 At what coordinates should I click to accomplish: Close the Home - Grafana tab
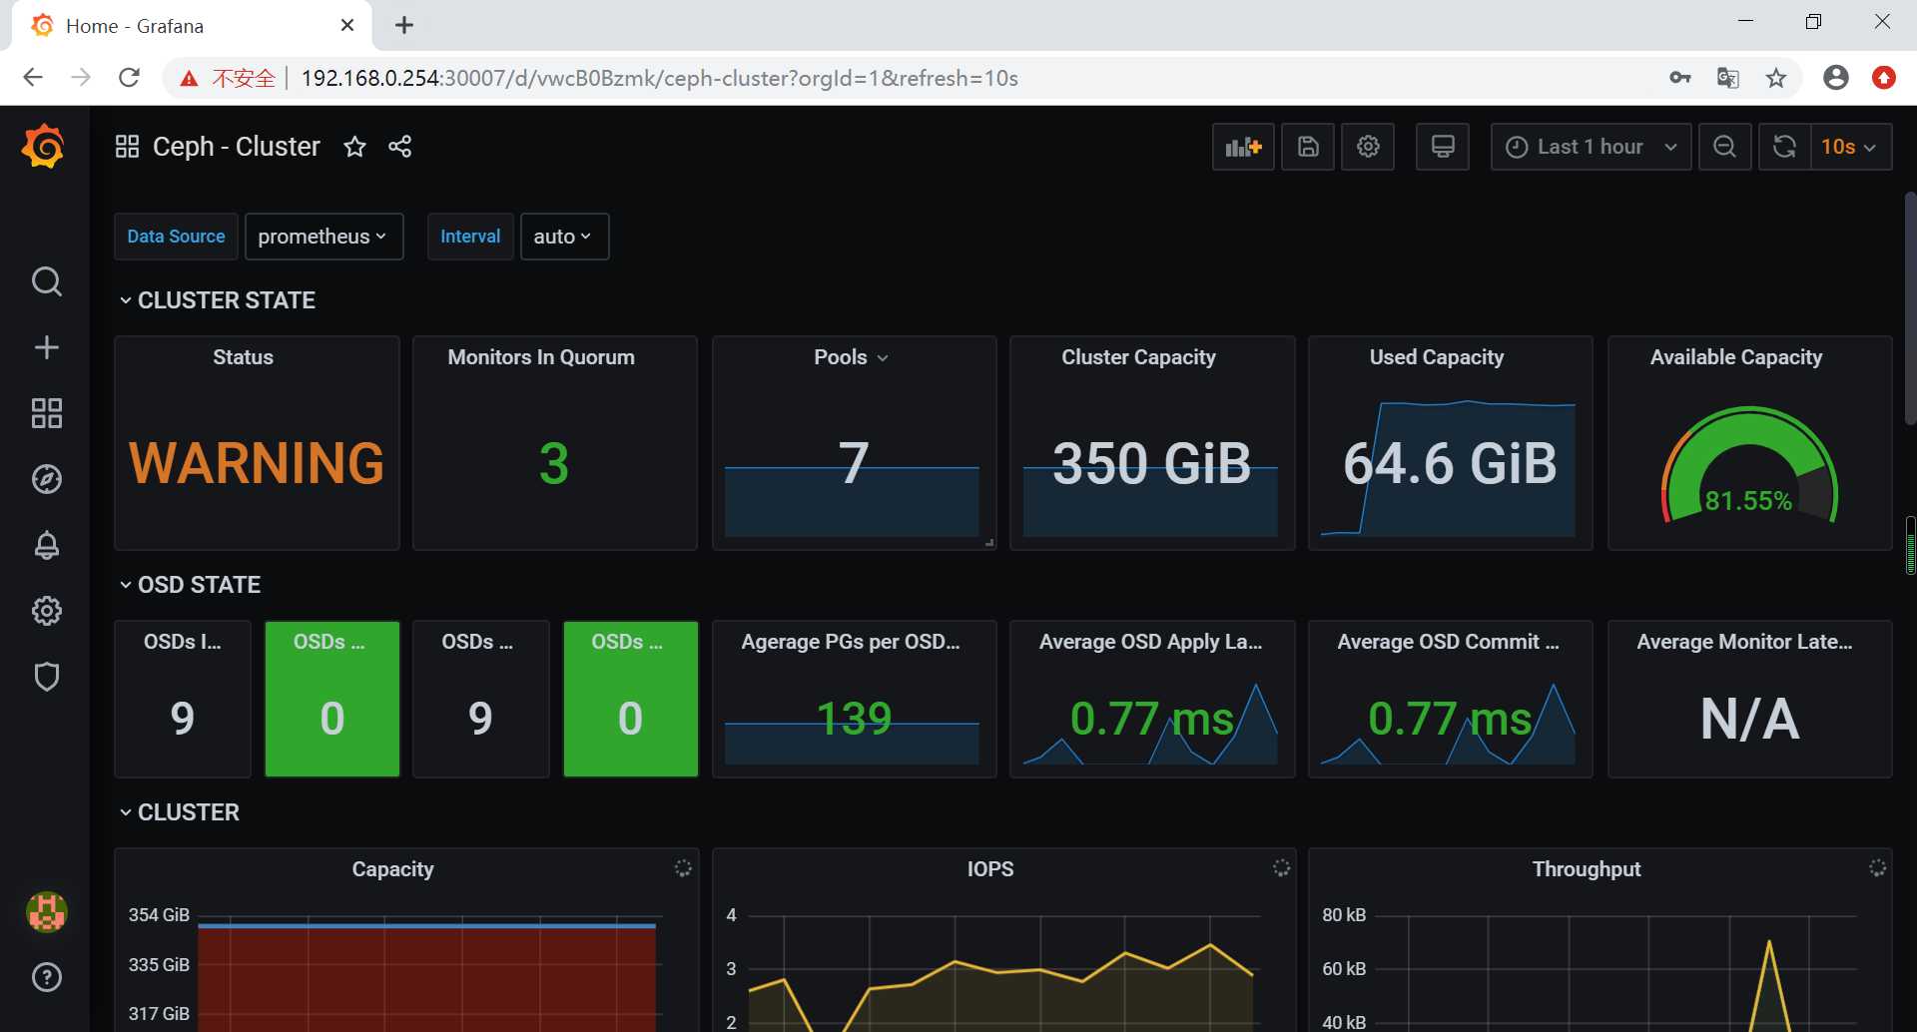pos(347,25)
